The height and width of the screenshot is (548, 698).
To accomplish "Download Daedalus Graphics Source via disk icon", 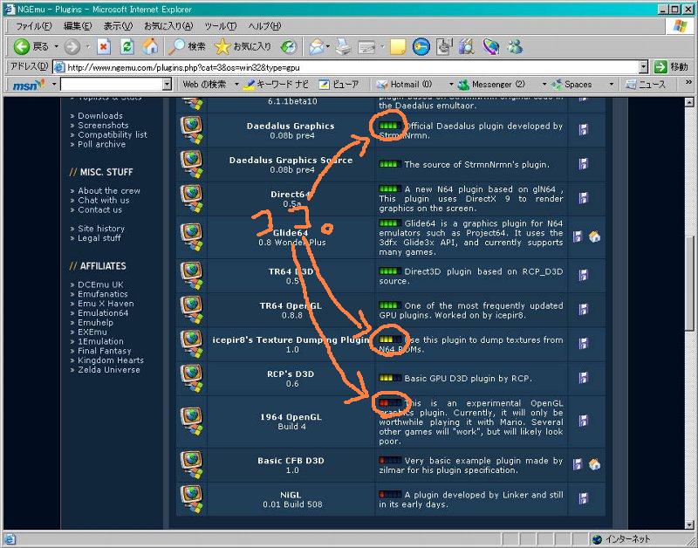I will tap(583, 164).
